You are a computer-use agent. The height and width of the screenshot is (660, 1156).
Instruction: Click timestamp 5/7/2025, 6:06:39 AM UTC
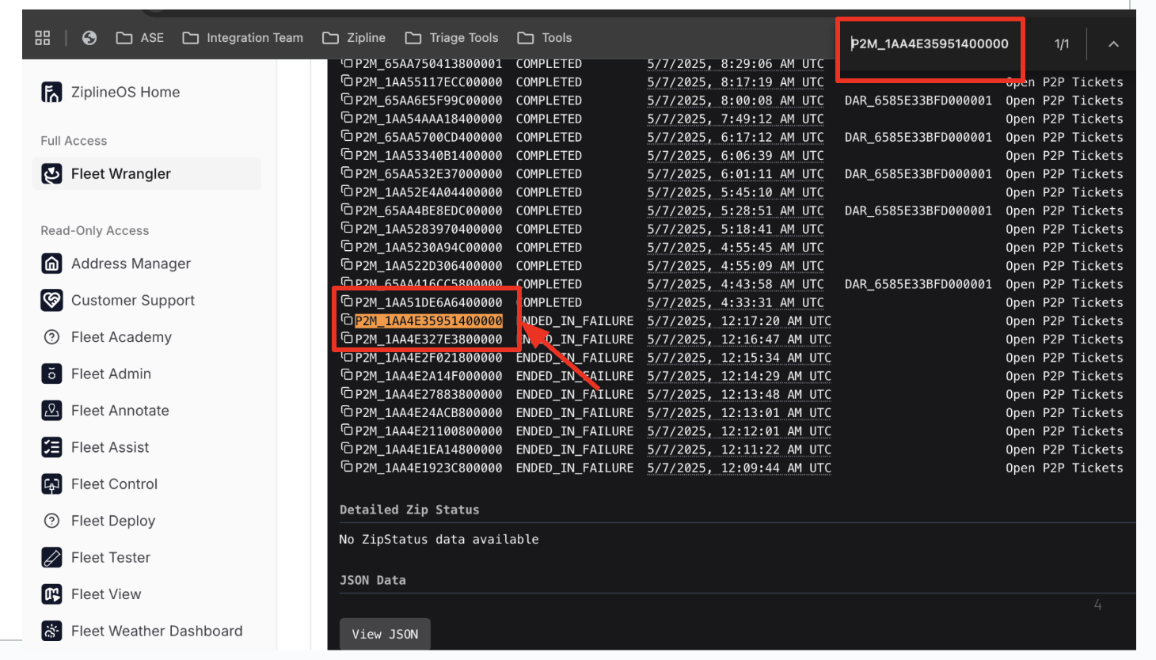[736, 156]
